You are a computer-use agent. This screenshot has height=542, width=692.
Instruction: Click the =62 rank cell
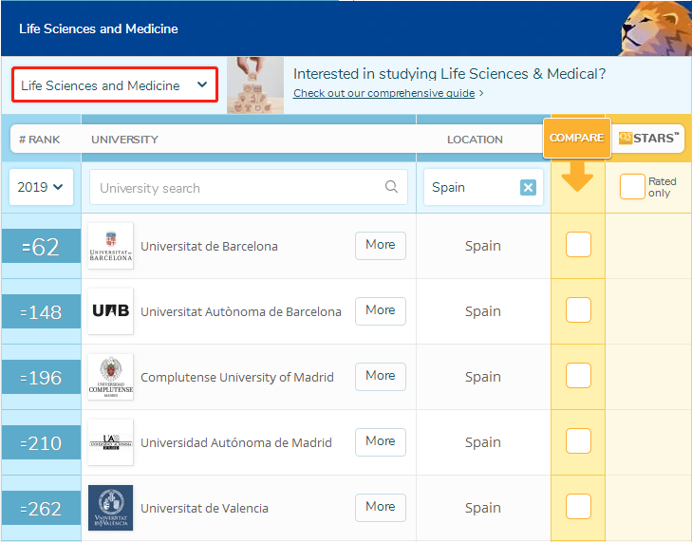41,246
